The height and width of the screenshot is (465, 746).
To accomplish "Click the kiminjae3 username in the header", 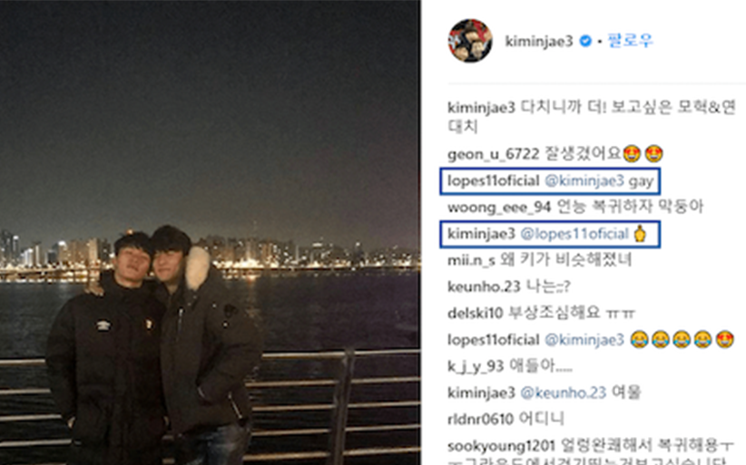I will pos(539,42).
